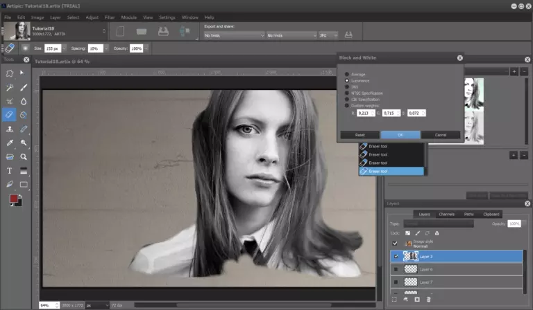Select the Eyedropper tool
The height and width of the screenshot is (310, 533).
point(10,143)
